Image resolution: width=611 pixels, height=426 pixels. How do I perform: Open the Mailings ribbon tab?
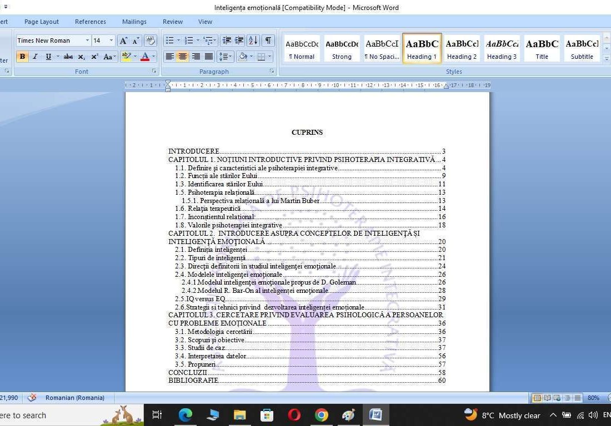[x=134, y=22]
